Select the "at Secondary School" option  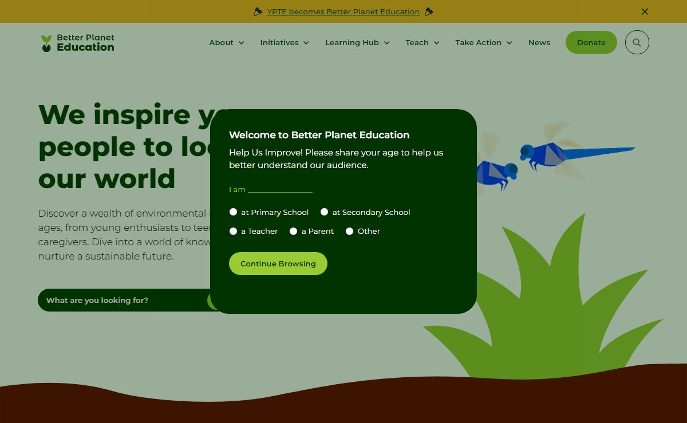point(324,212)
